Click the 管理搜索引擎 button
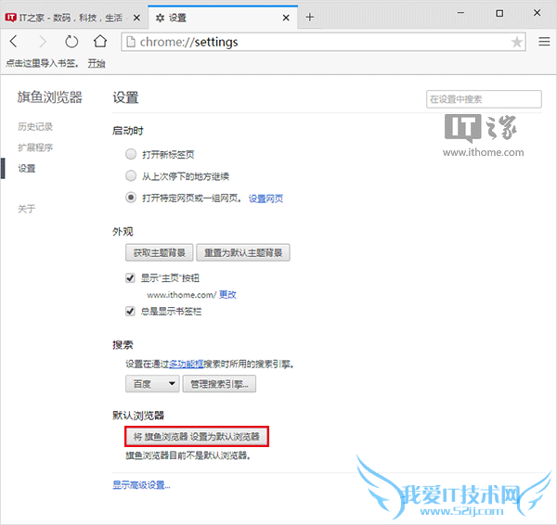Viewport: 557px width, 525px height. [219, 384]
